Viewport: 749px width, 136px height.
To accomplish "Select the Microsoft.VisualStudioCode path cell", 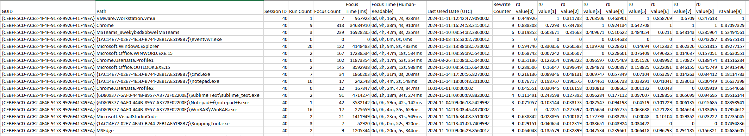I will [180, 116].
